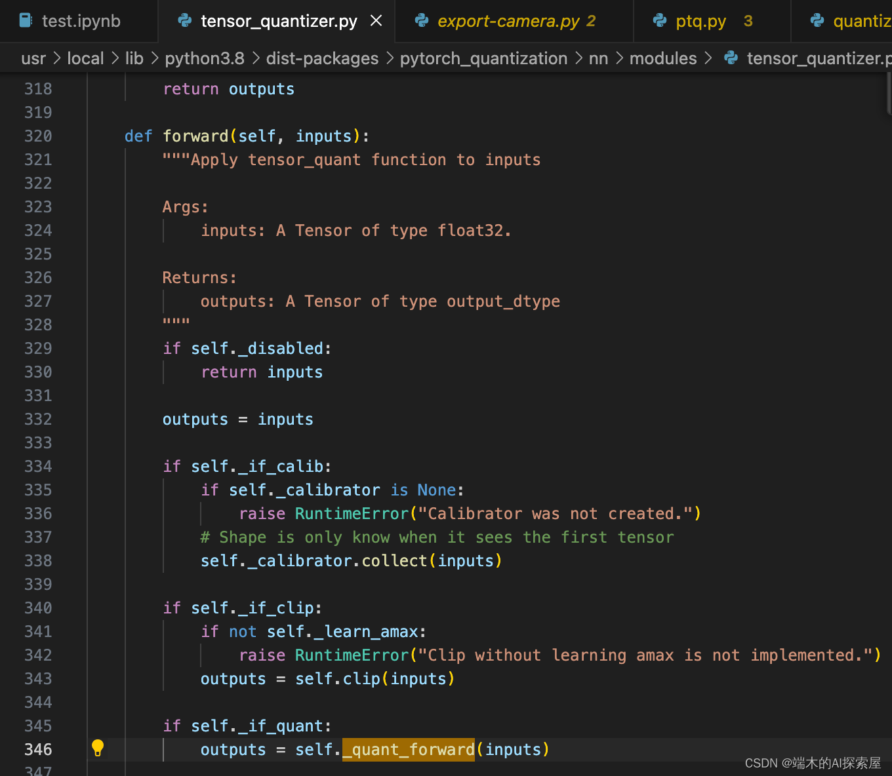Click Python icon on ptq.py tab
Image resolution: width=892 pixels, height=776 pixels.
click(660, 21)
